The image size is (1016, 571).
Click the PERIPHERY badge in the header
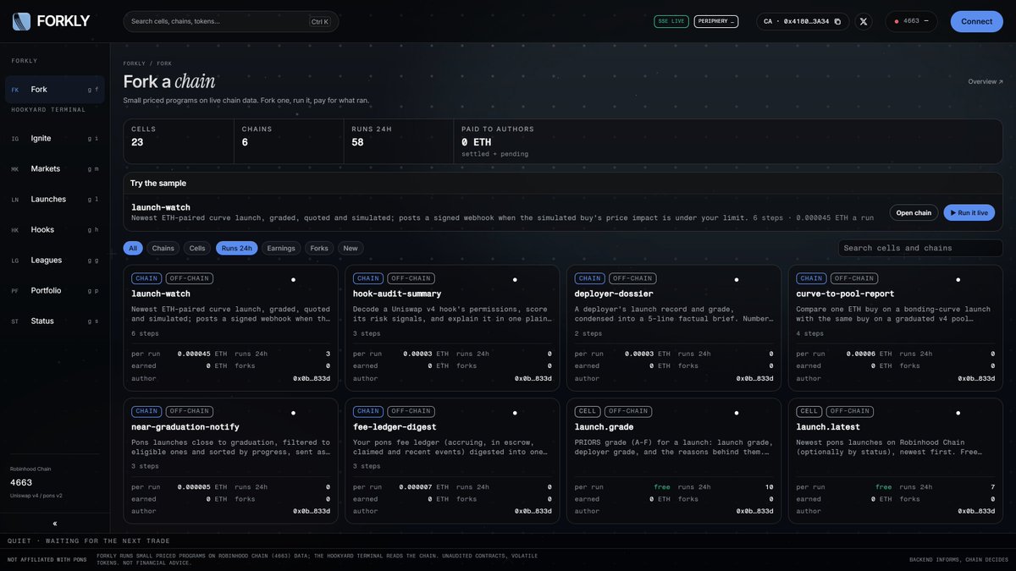point(716,21)
